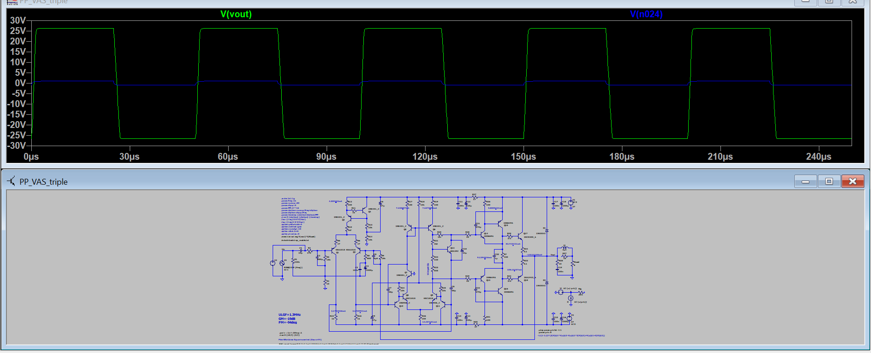The height and width of the screenshot is (353, 871).
Task: Select transistor Q12 BD139C in the schematic
Action: (x=449, y=249)
